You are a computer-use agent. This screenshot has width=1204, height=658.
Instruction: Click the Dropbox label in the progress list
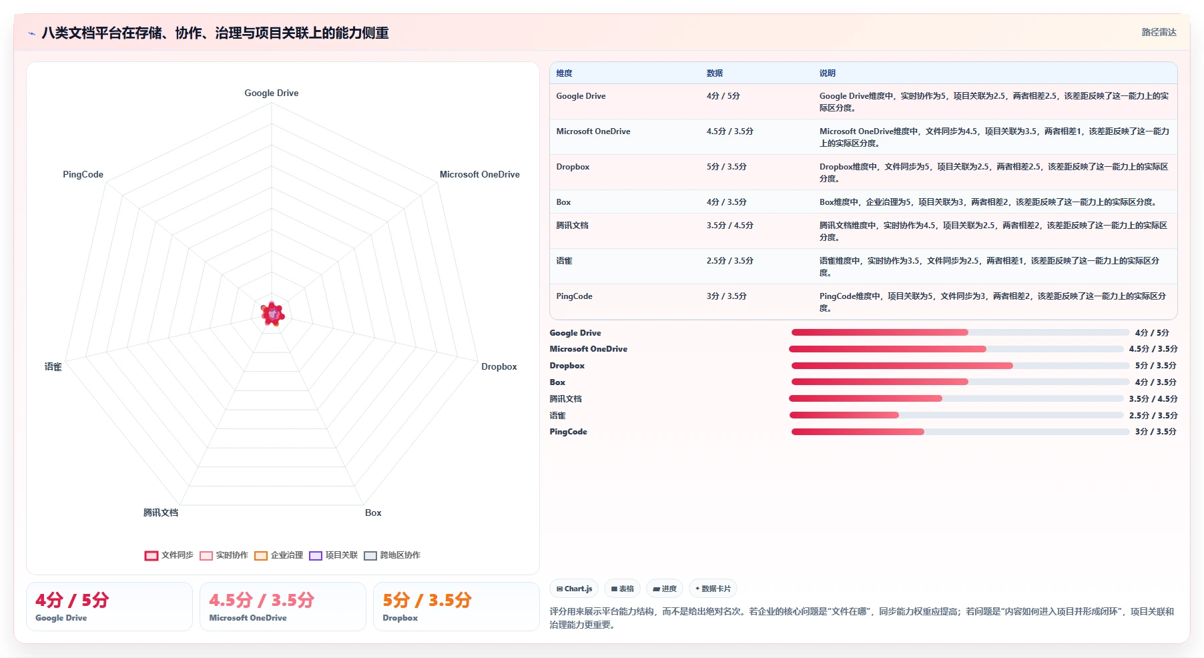(x=567, y=366)
